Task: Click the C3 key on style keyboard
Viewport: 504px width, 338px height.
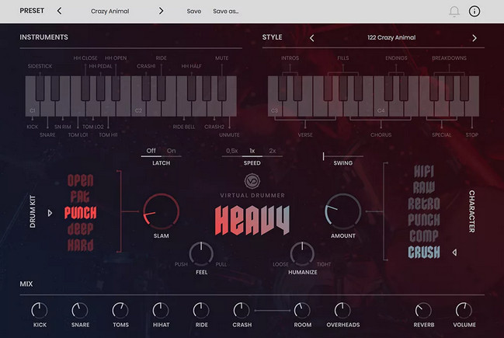Action: coord(274,110)
